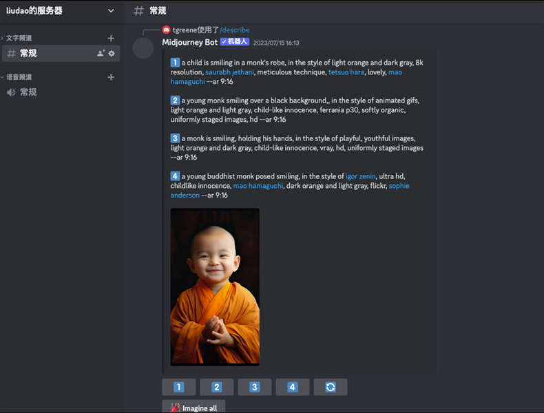
Task: Click the hash icon in channel header
Action: click(x=139, y=11)
